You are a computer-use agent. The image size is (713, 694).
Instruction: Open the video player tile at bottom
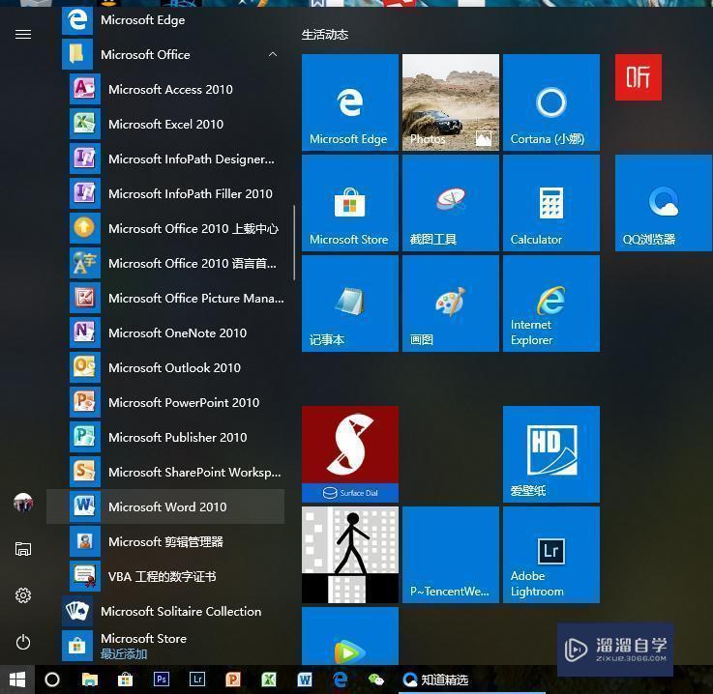[350, 636]
